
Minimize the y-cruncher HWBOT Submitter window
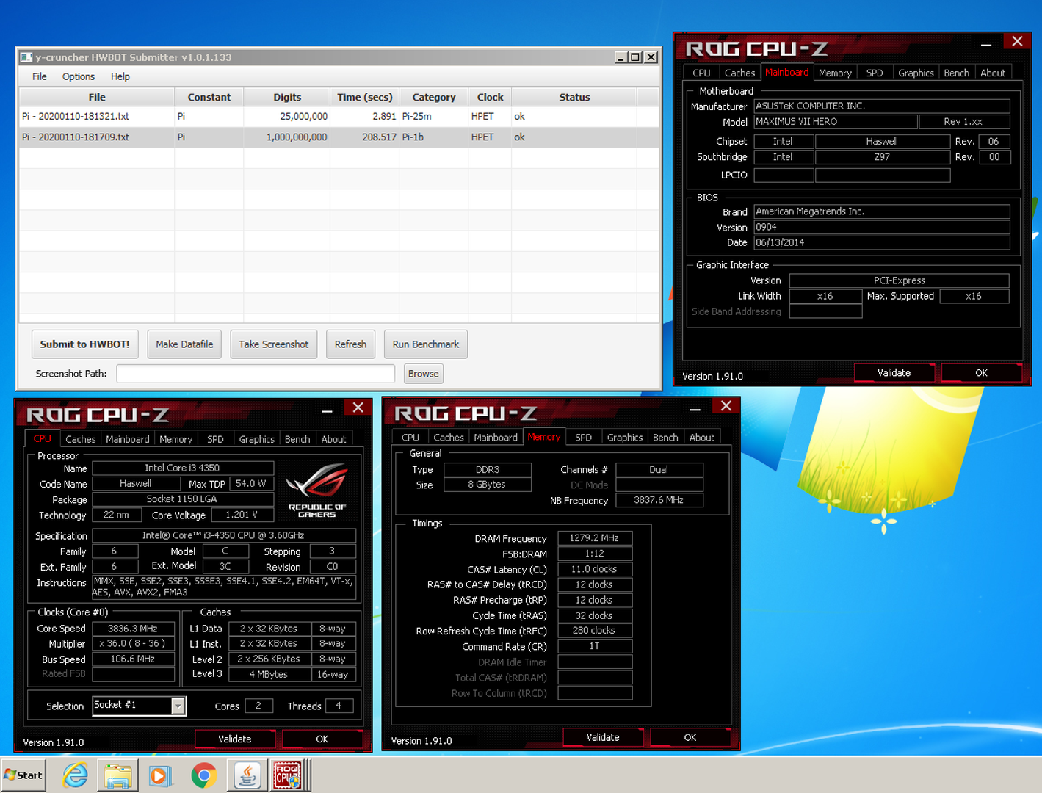coord(621,57)
